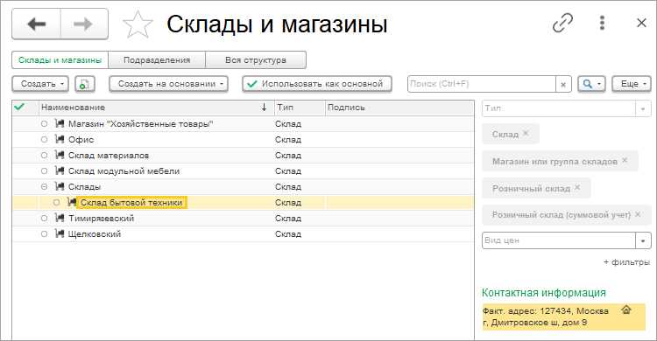Screen dimensions: 657x341
Task: Remove the Розничный склад (суммовой учет) filter tag
Action: [x=638, y=214]
